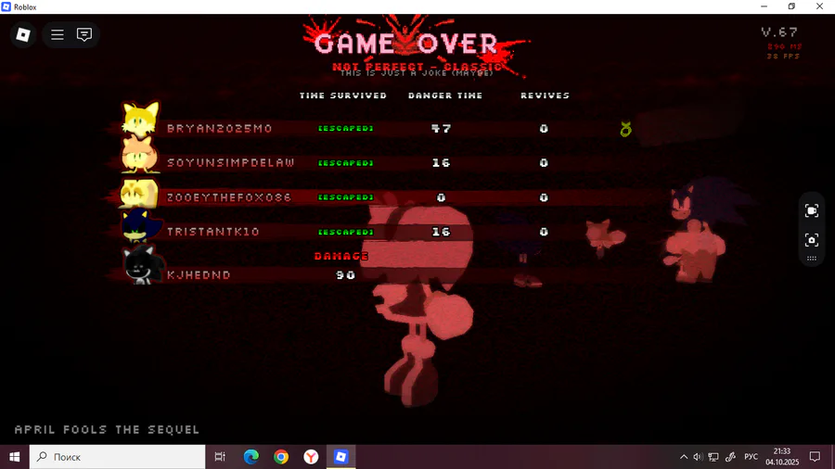This screenshot has width=835, height=469.
Task: Click the GAME OVER title
Action: pos(405,44)
